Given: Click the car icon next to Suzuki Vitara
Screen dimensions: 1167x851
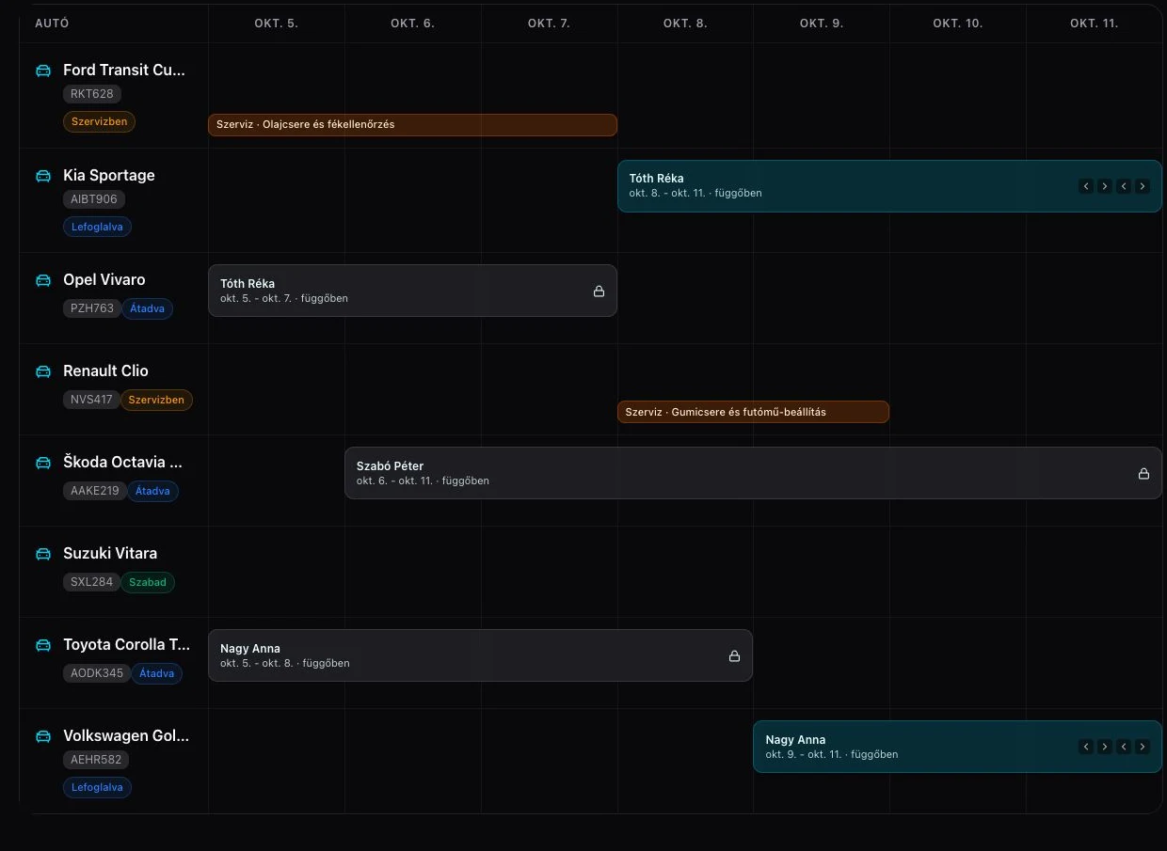Looking at the screenshot, I should tap(43, 554).
